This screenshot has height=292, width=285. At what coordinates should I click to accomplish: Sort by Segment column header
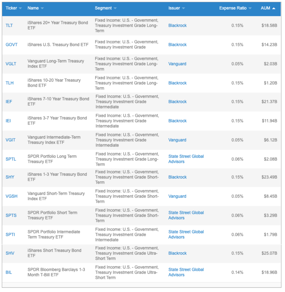click(105, 8)
